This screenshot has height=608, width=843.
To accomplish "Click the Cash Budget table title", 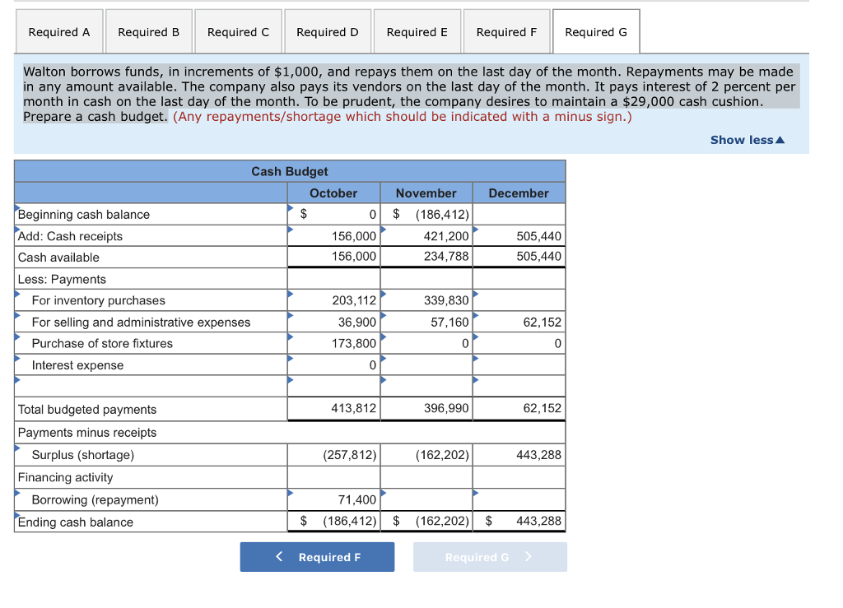I will pyautogui.click(x=289, y=171).
